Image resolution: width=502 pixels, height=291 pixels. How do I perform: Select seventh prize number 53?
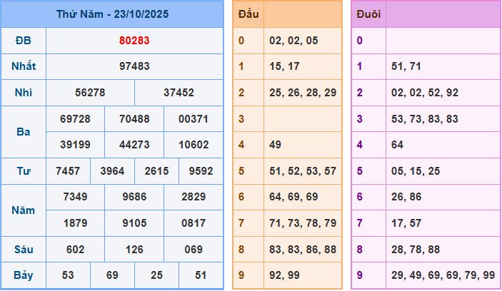pos(68,275)
